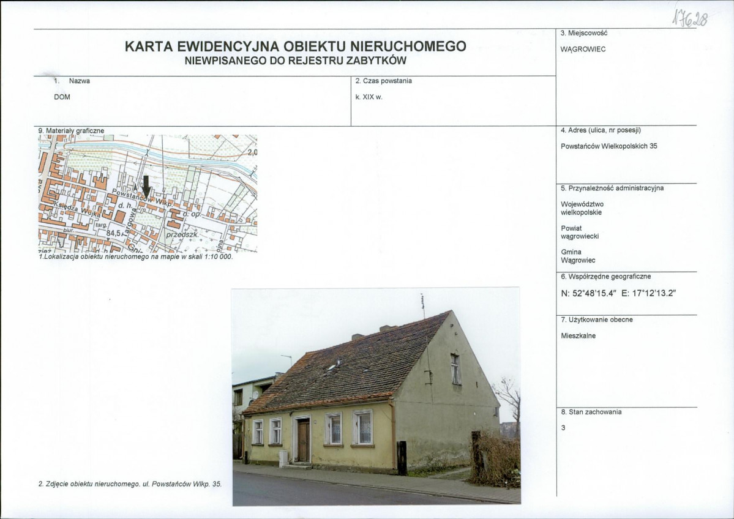Click subtitle 'NIEWPISANEGO DO REJESTRU ZABYTKÓW'
This screenshot has height=519, width=734.
coord(296,61)
